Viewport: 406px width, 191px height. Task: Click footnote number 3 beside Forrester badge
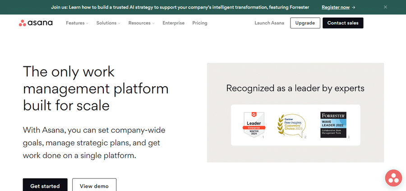tap(349, 137)
